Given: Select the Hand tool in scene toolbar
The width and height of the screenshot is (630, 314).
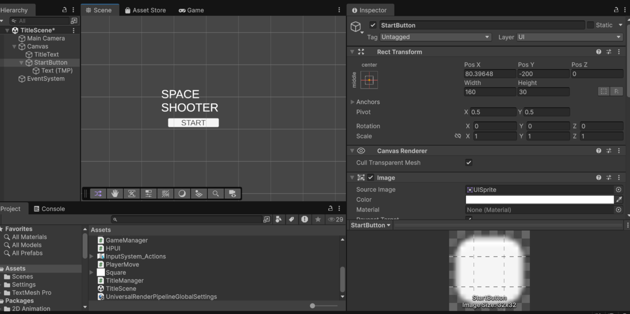Looking at the screenshot, I should (x=115, y=193).
